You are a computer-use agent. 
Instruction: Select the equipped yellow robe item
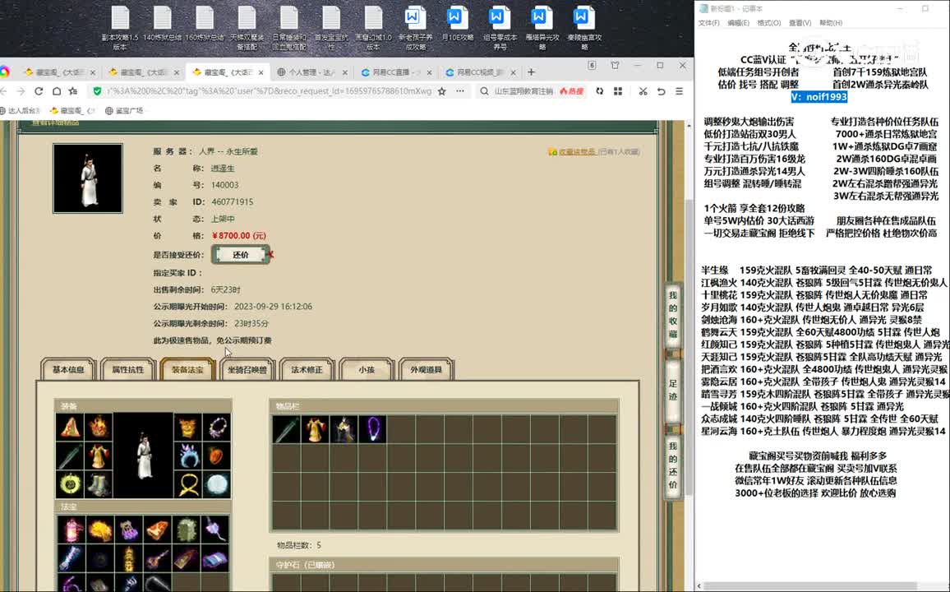99,456
